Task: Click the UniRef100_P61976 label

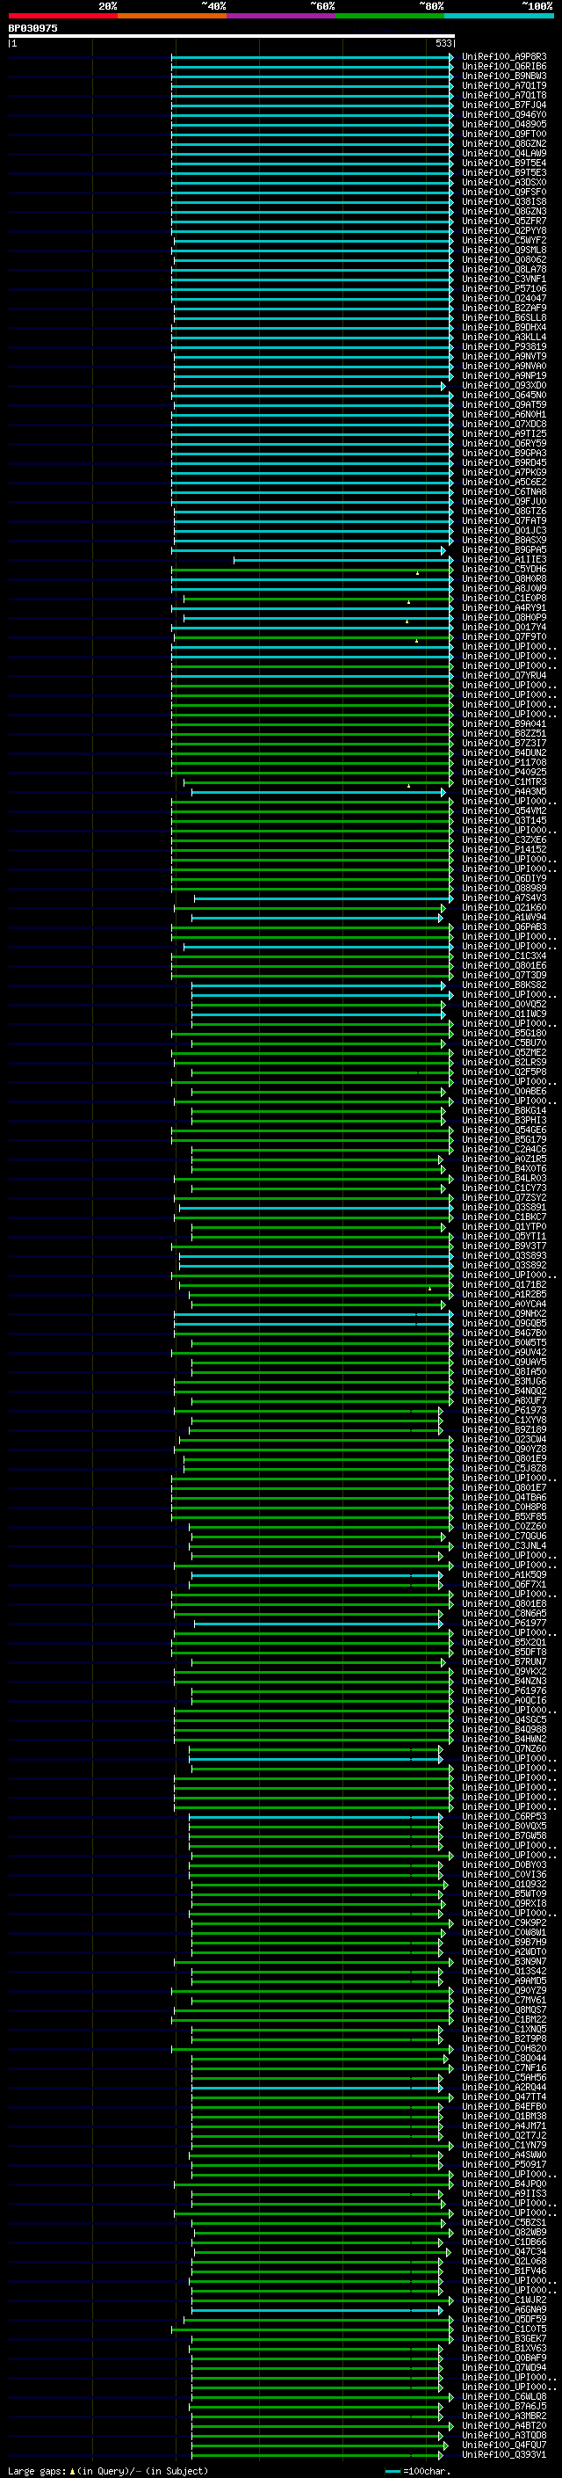Action: (x=504, y=1691)
